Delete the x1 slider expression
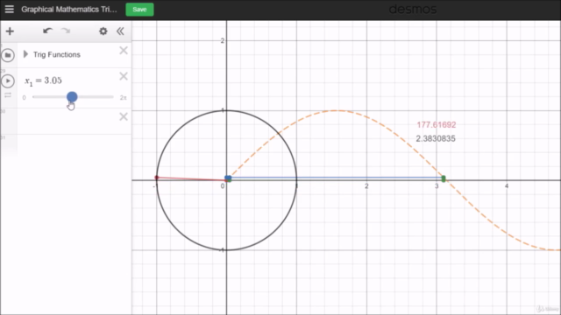Screen dimensions: 561x315 click(x=124, y=76)
